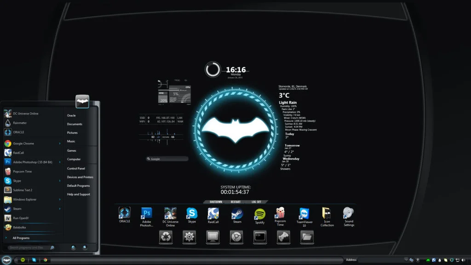The height and width of the screenshot is (265, 471).
Task: Click the LOG OFF button
Action: tap(257, 202)
